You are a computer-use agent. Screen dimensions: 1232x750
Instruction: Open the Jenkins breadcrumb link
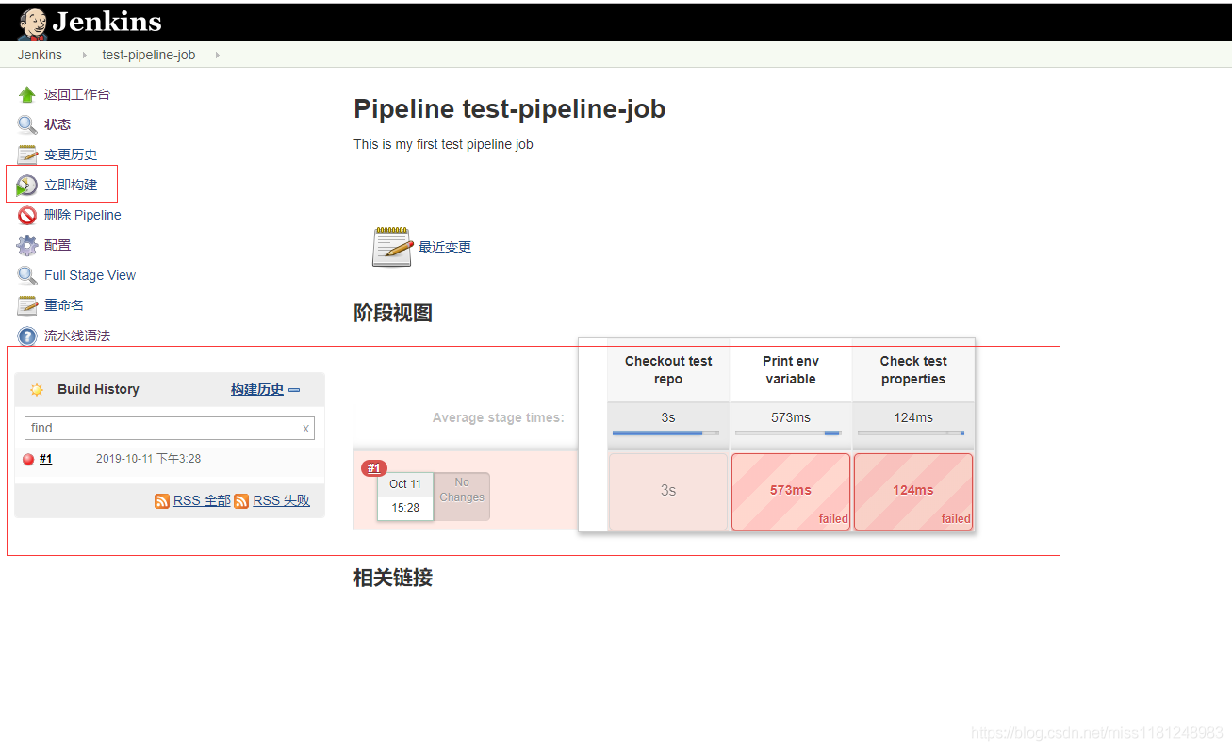coord(40,55)
